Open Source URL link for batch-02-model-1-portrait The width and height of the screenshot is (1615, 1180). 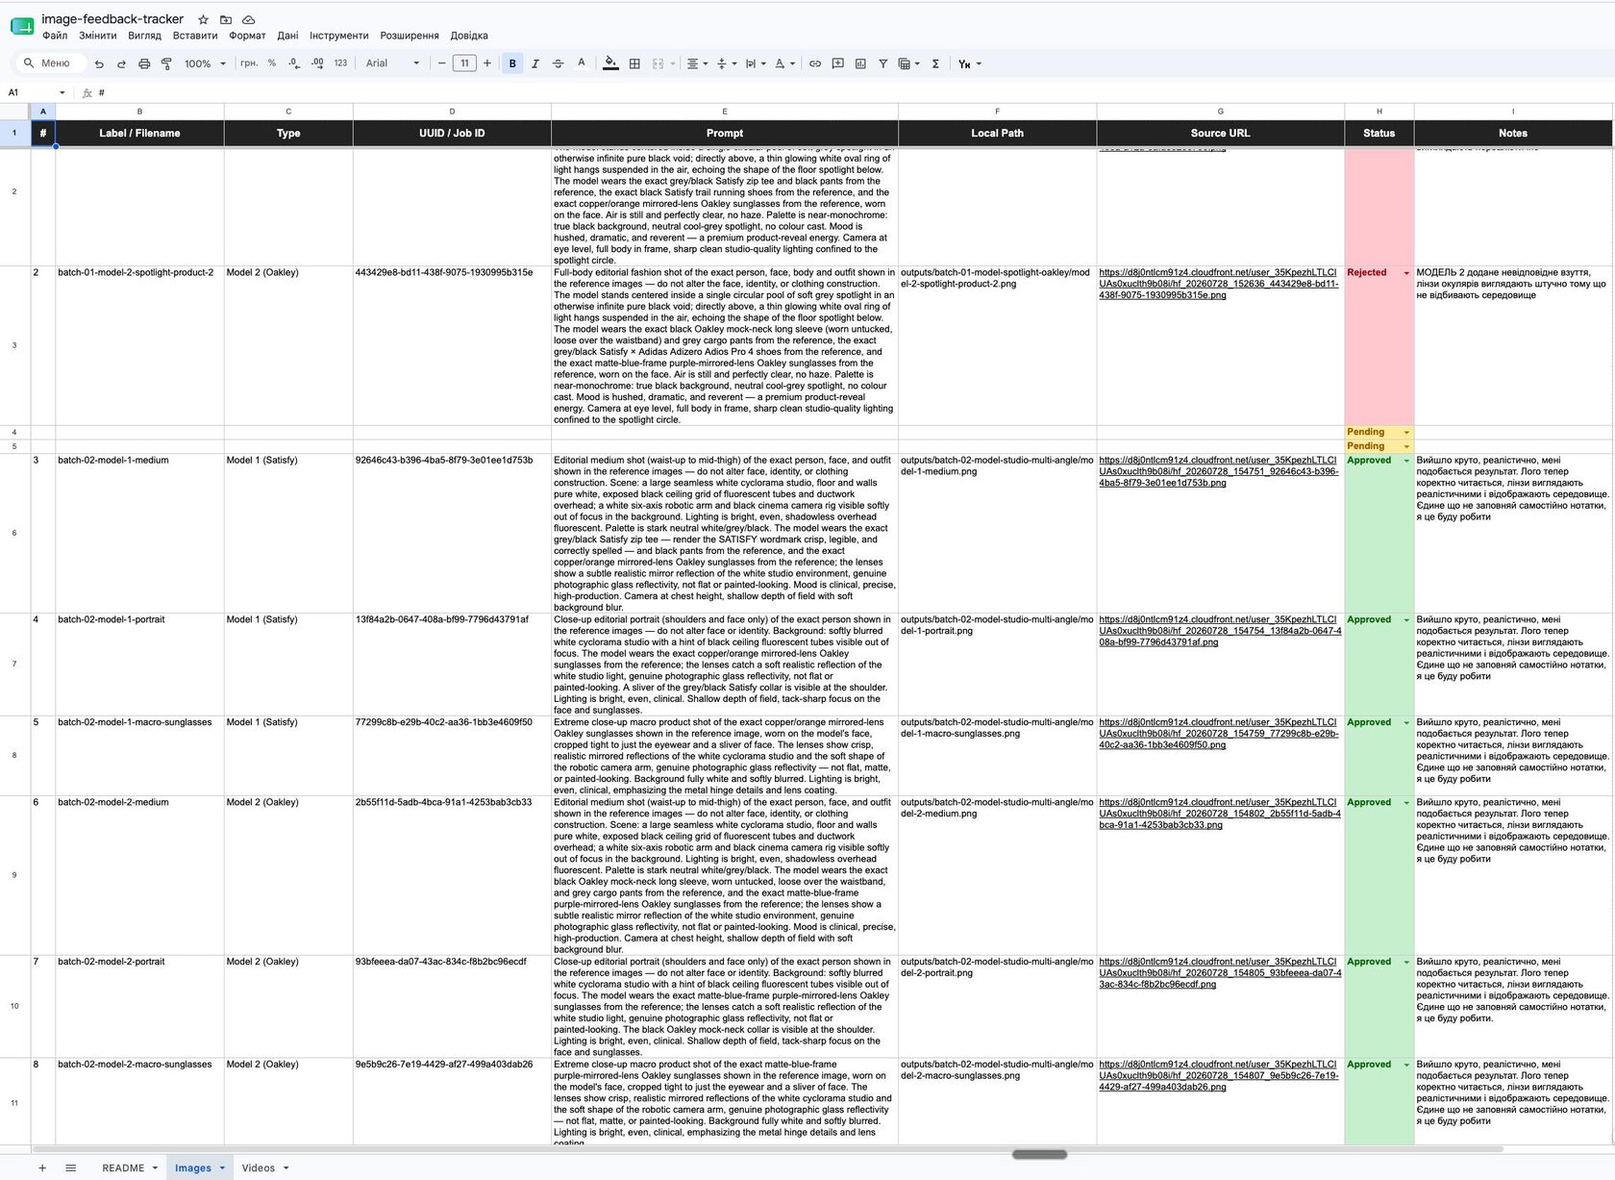[1220, 631]
